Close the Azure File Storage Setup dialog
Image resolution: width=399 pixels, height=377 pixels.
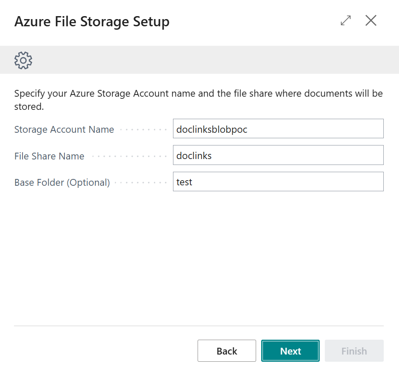click(371, 20)
